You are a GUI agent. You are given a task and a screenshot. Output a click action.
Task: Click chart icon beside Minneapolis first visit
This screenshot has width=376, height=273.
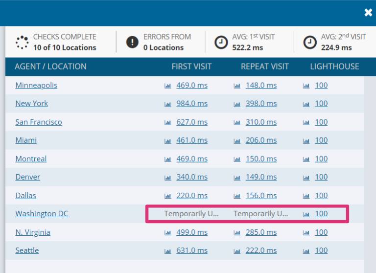pyautogui.click(x=168, y=86)
